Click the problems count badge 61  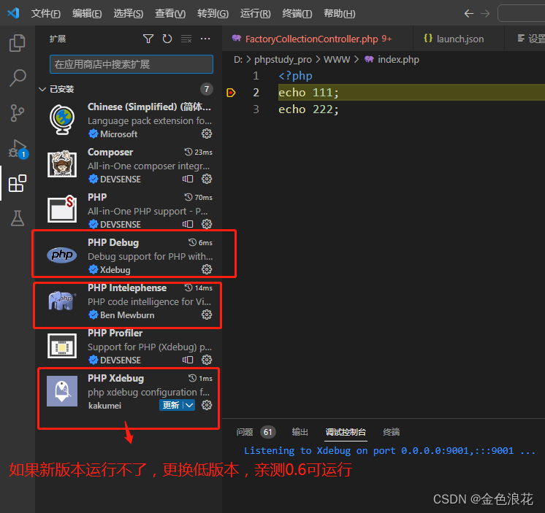point(267,432)
